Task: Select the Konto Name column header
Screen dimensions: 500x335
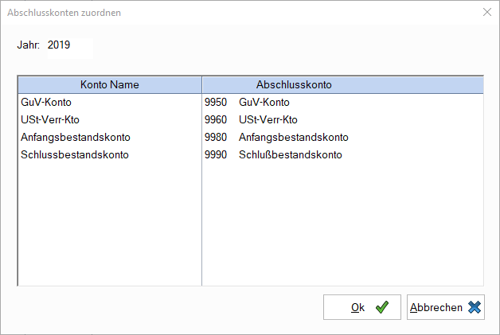Action: (110, 85)
